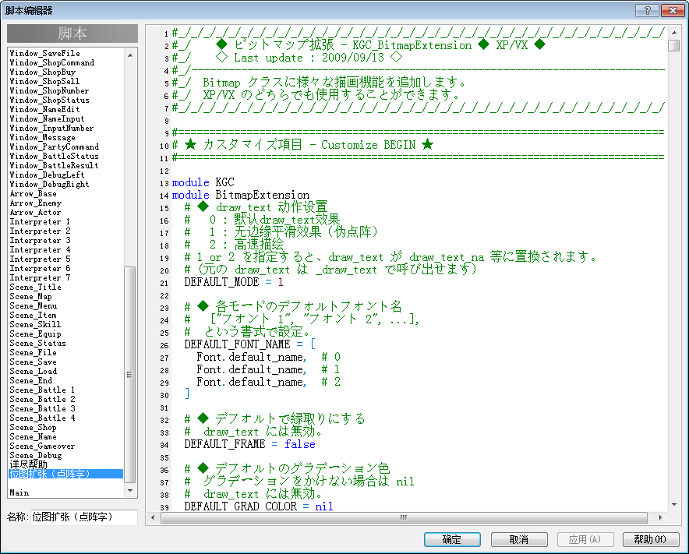
Task: Click the 确定 (OK) button
Action: pyautogui.click(x=452, y=539)
